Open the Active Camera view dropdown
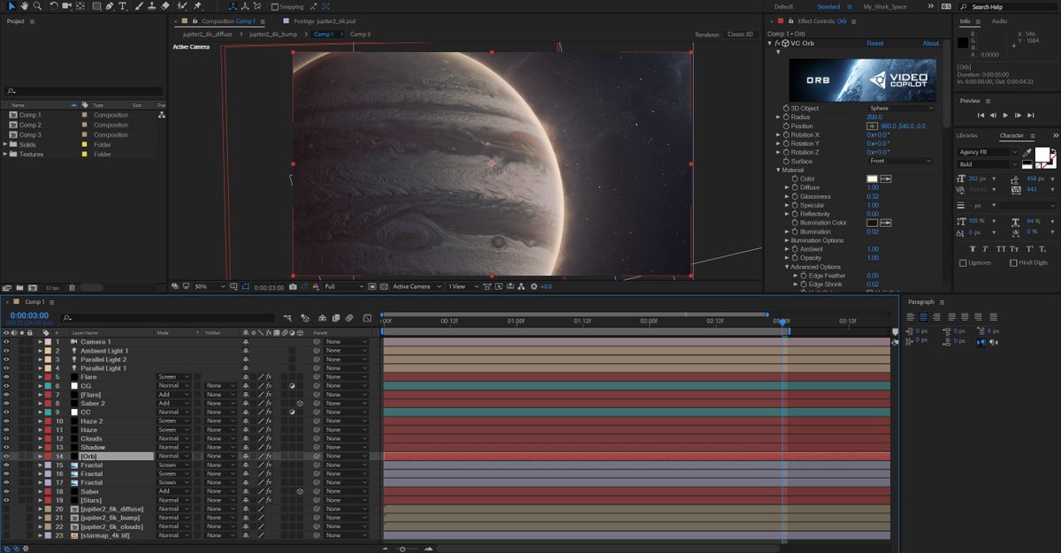 tap(415, 286)
